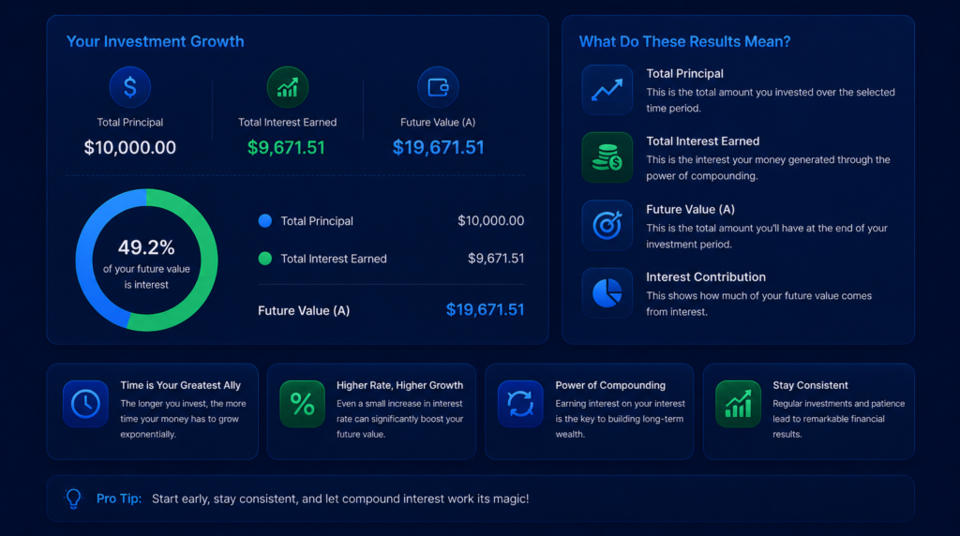The image size is (960, 536).
Task: Click the blue legend dot for Total Principal
Action: point(265,221)
